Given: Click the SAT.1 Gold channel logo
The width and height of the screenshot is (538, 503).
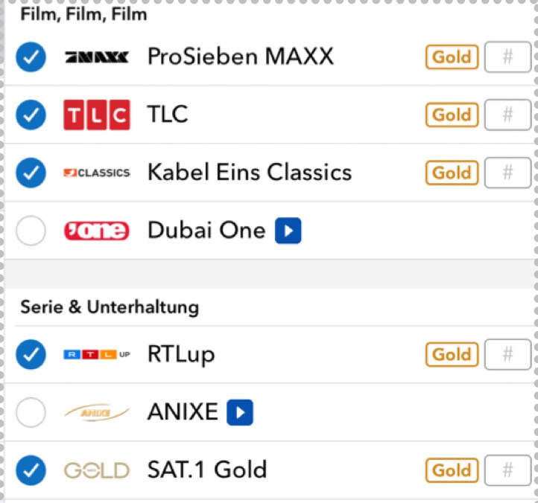Looking at the screenshot, I should (97, 470).
